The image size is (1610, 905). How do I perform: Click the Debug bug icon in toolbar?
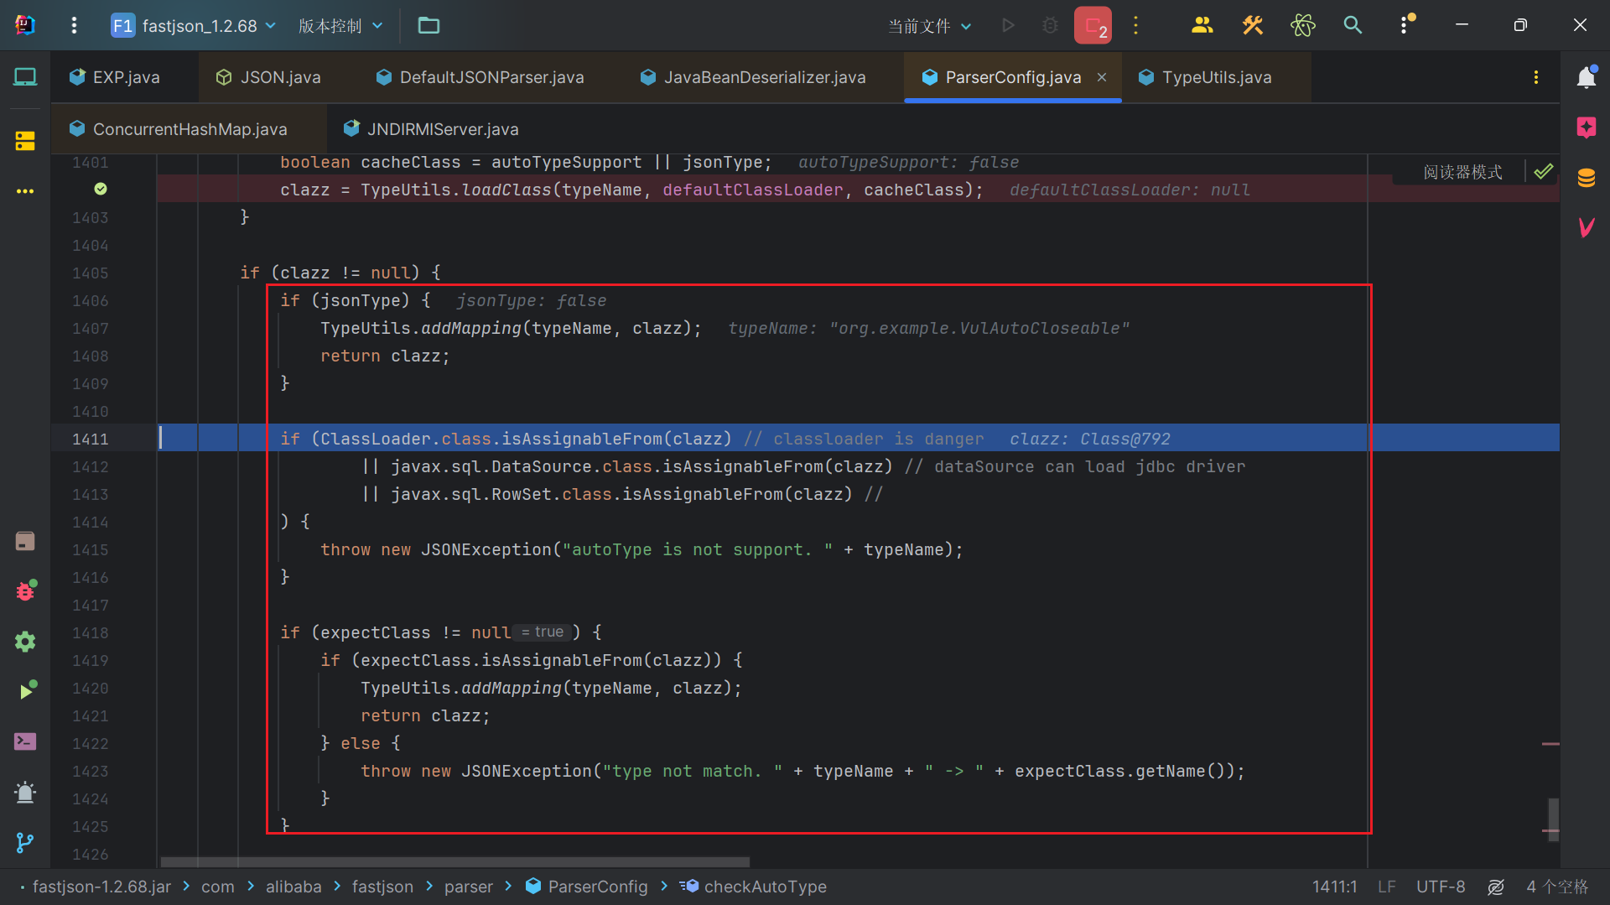point(1050,25)
